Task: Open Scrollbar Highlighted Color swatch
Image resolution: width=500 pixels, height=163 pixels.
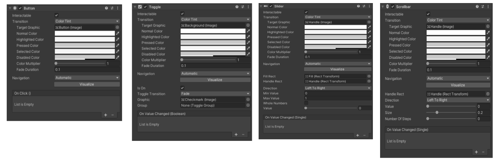Action: [x=456, y=39]
